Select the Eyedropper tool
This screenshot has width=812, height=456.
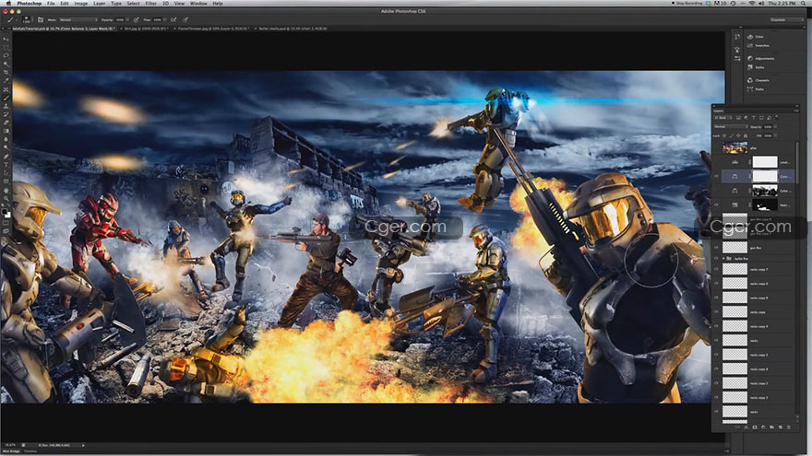(x=6, y=81)
